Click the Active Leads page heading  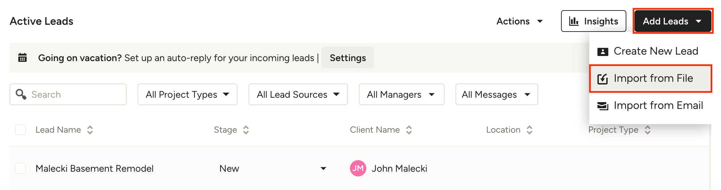(42, 21)
